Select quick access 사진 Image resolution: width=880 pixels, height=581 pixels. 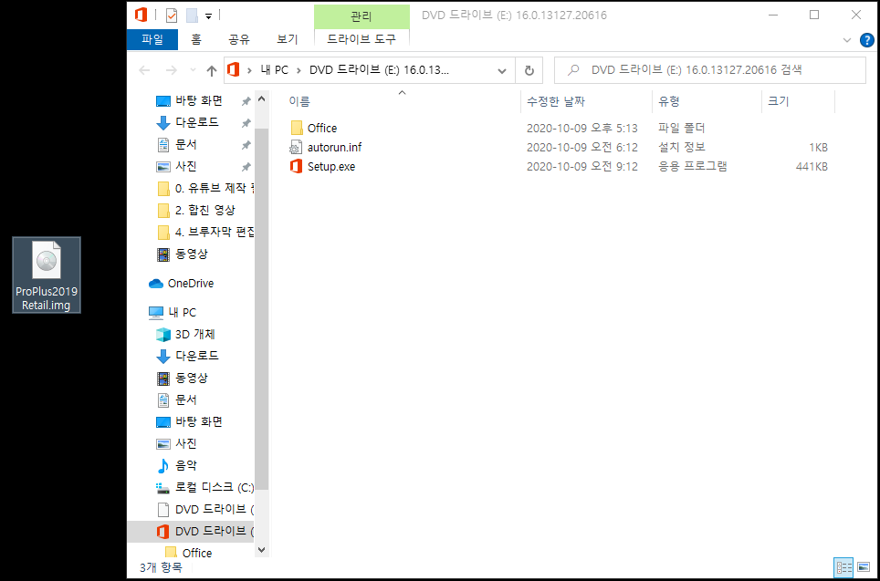185,166
